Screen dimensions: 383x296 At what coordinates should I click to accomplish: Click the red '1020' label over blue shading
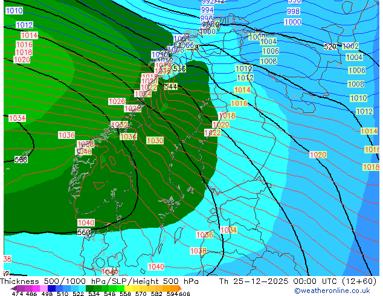tap(318, 155)
